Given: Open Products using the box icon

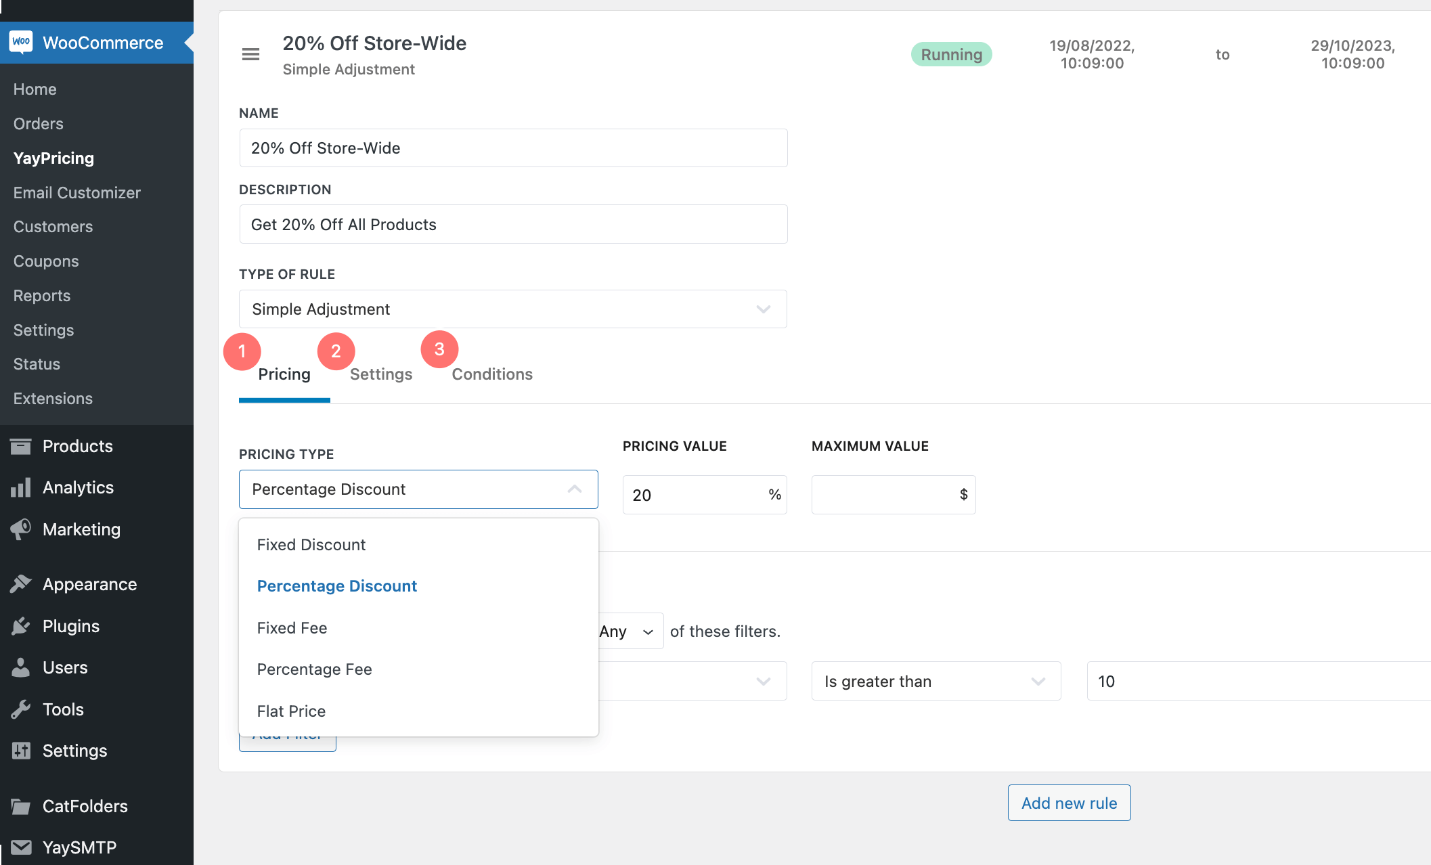Looking at the screenshot, I should 22,445.
